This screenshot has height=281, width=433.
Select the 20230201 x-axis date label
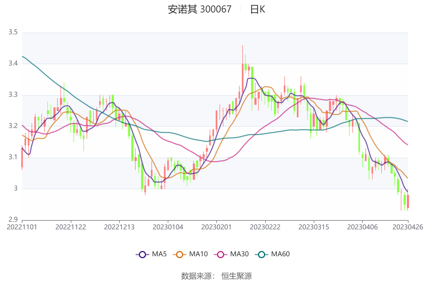pyautogui.click(x=216, y=227)
